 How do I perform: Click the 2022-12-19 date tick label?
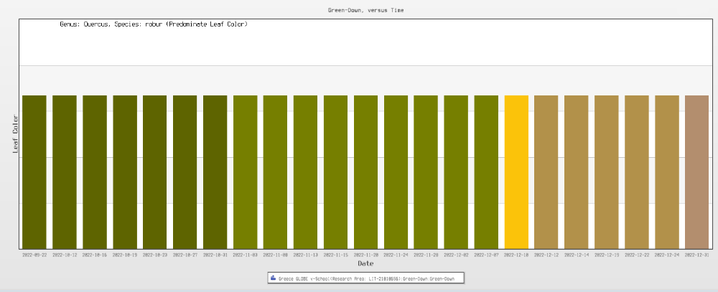point(607,254)
